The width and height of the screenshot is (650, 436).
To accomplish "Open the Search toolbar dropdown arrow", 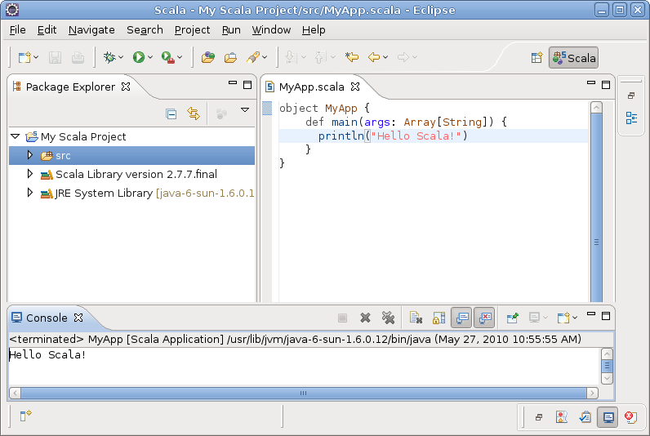I will point(265,57).
